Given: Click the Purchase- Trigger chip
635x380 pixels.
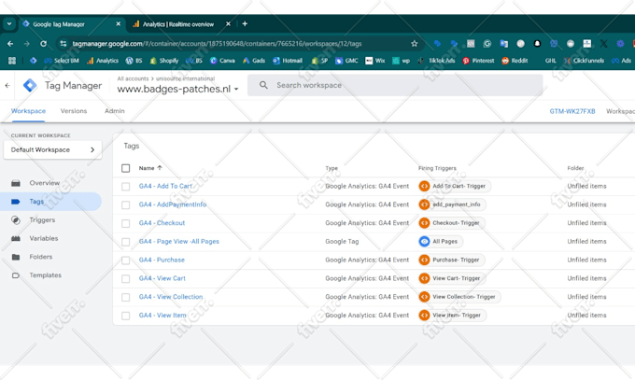Looking at the screenshot, I should coord(452,260).
